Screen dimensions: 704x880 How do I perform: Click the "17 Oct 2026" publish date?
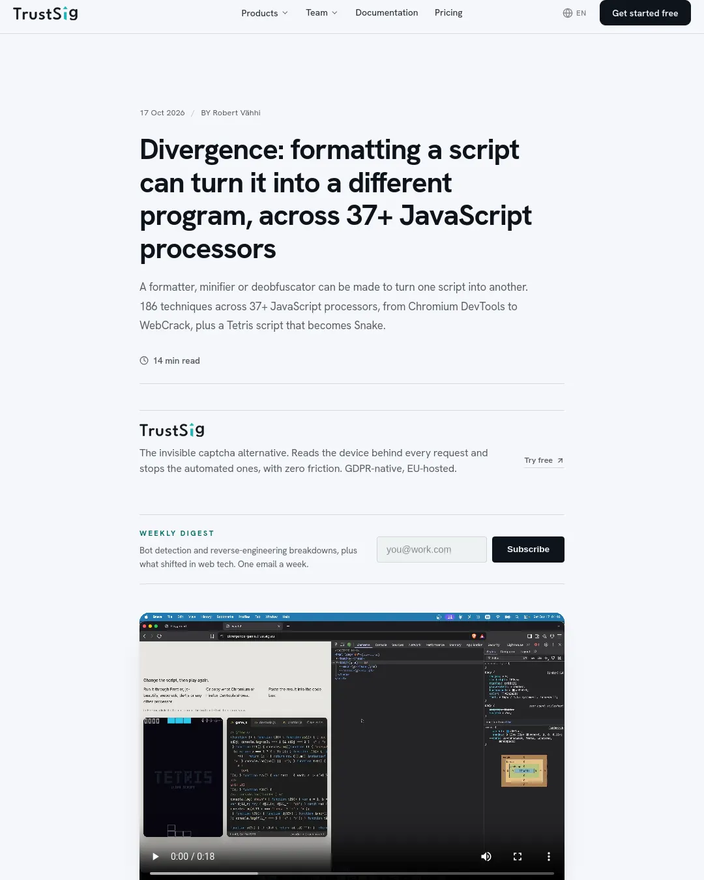[162, 113]
